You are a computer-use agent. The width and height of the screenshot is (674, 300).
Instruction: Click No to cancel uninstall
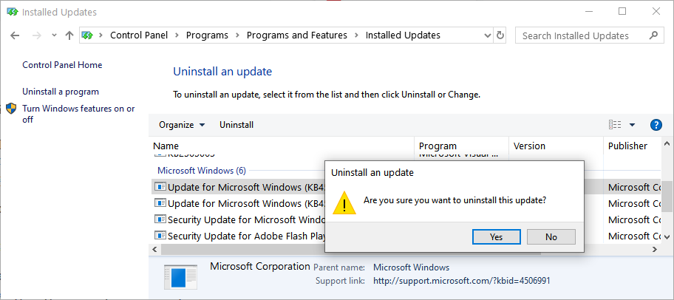click(551, 236)
